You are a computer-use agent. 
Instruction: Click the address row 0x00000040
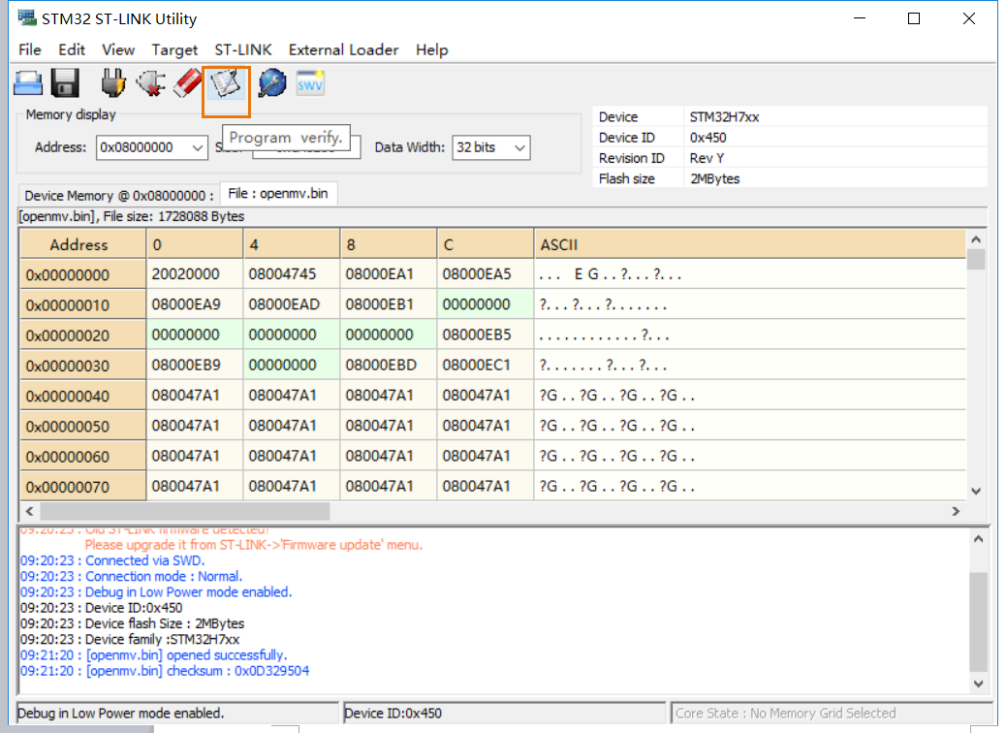pos(82,396)
